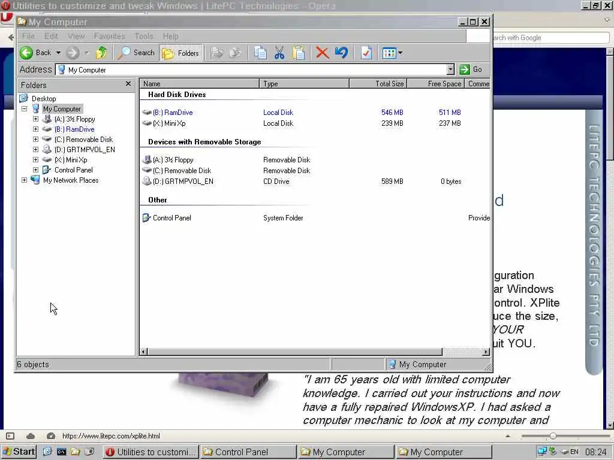614x460 pixels.
Task: Select (D:) GRTMPVOL_EN CD drive icon
Action: coord(147,181)
